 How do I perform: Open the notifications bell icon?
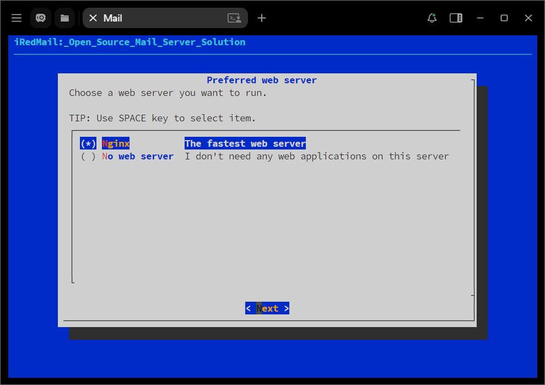click(x=431, y=18)
